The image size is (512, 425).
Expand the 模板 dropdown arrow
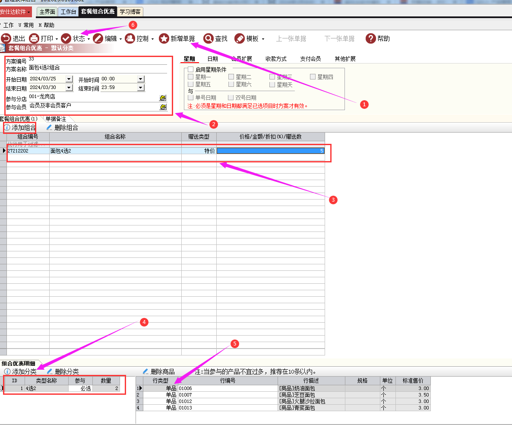(x=263, y=39)
